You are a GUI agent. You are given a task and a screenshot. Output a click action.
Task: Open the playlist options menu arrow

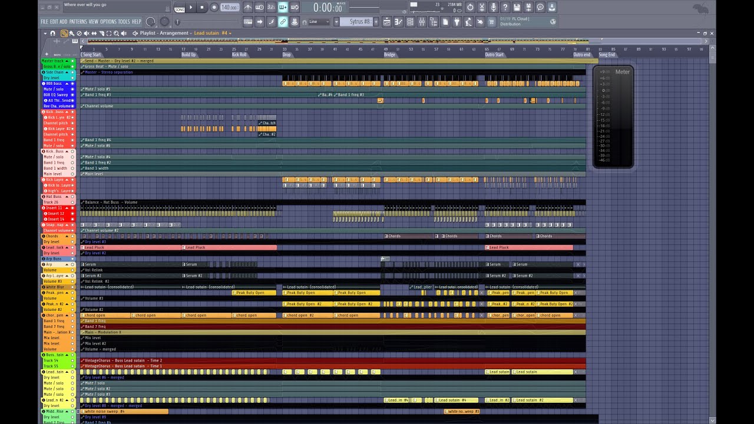coord(45,34)
